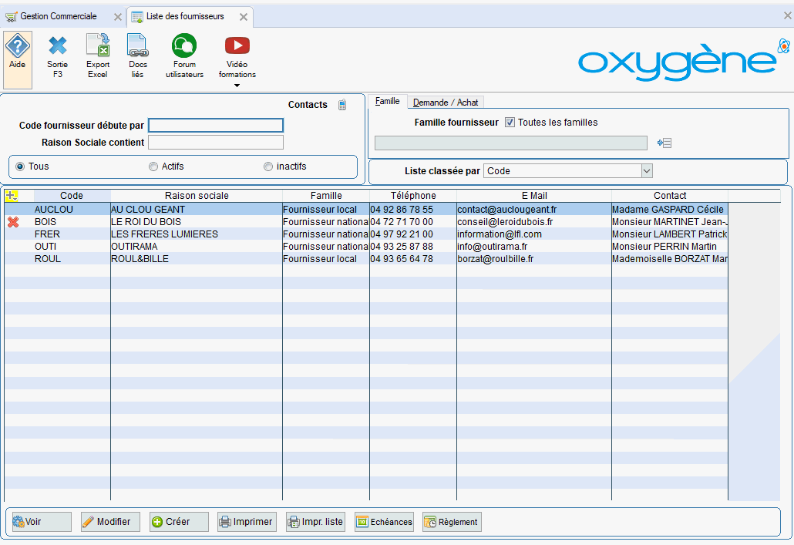Image resolution: width=794 pixels, height=545 pixels.
Task: Click email contact@auclougeant.fr
Action: pos(507,209)
